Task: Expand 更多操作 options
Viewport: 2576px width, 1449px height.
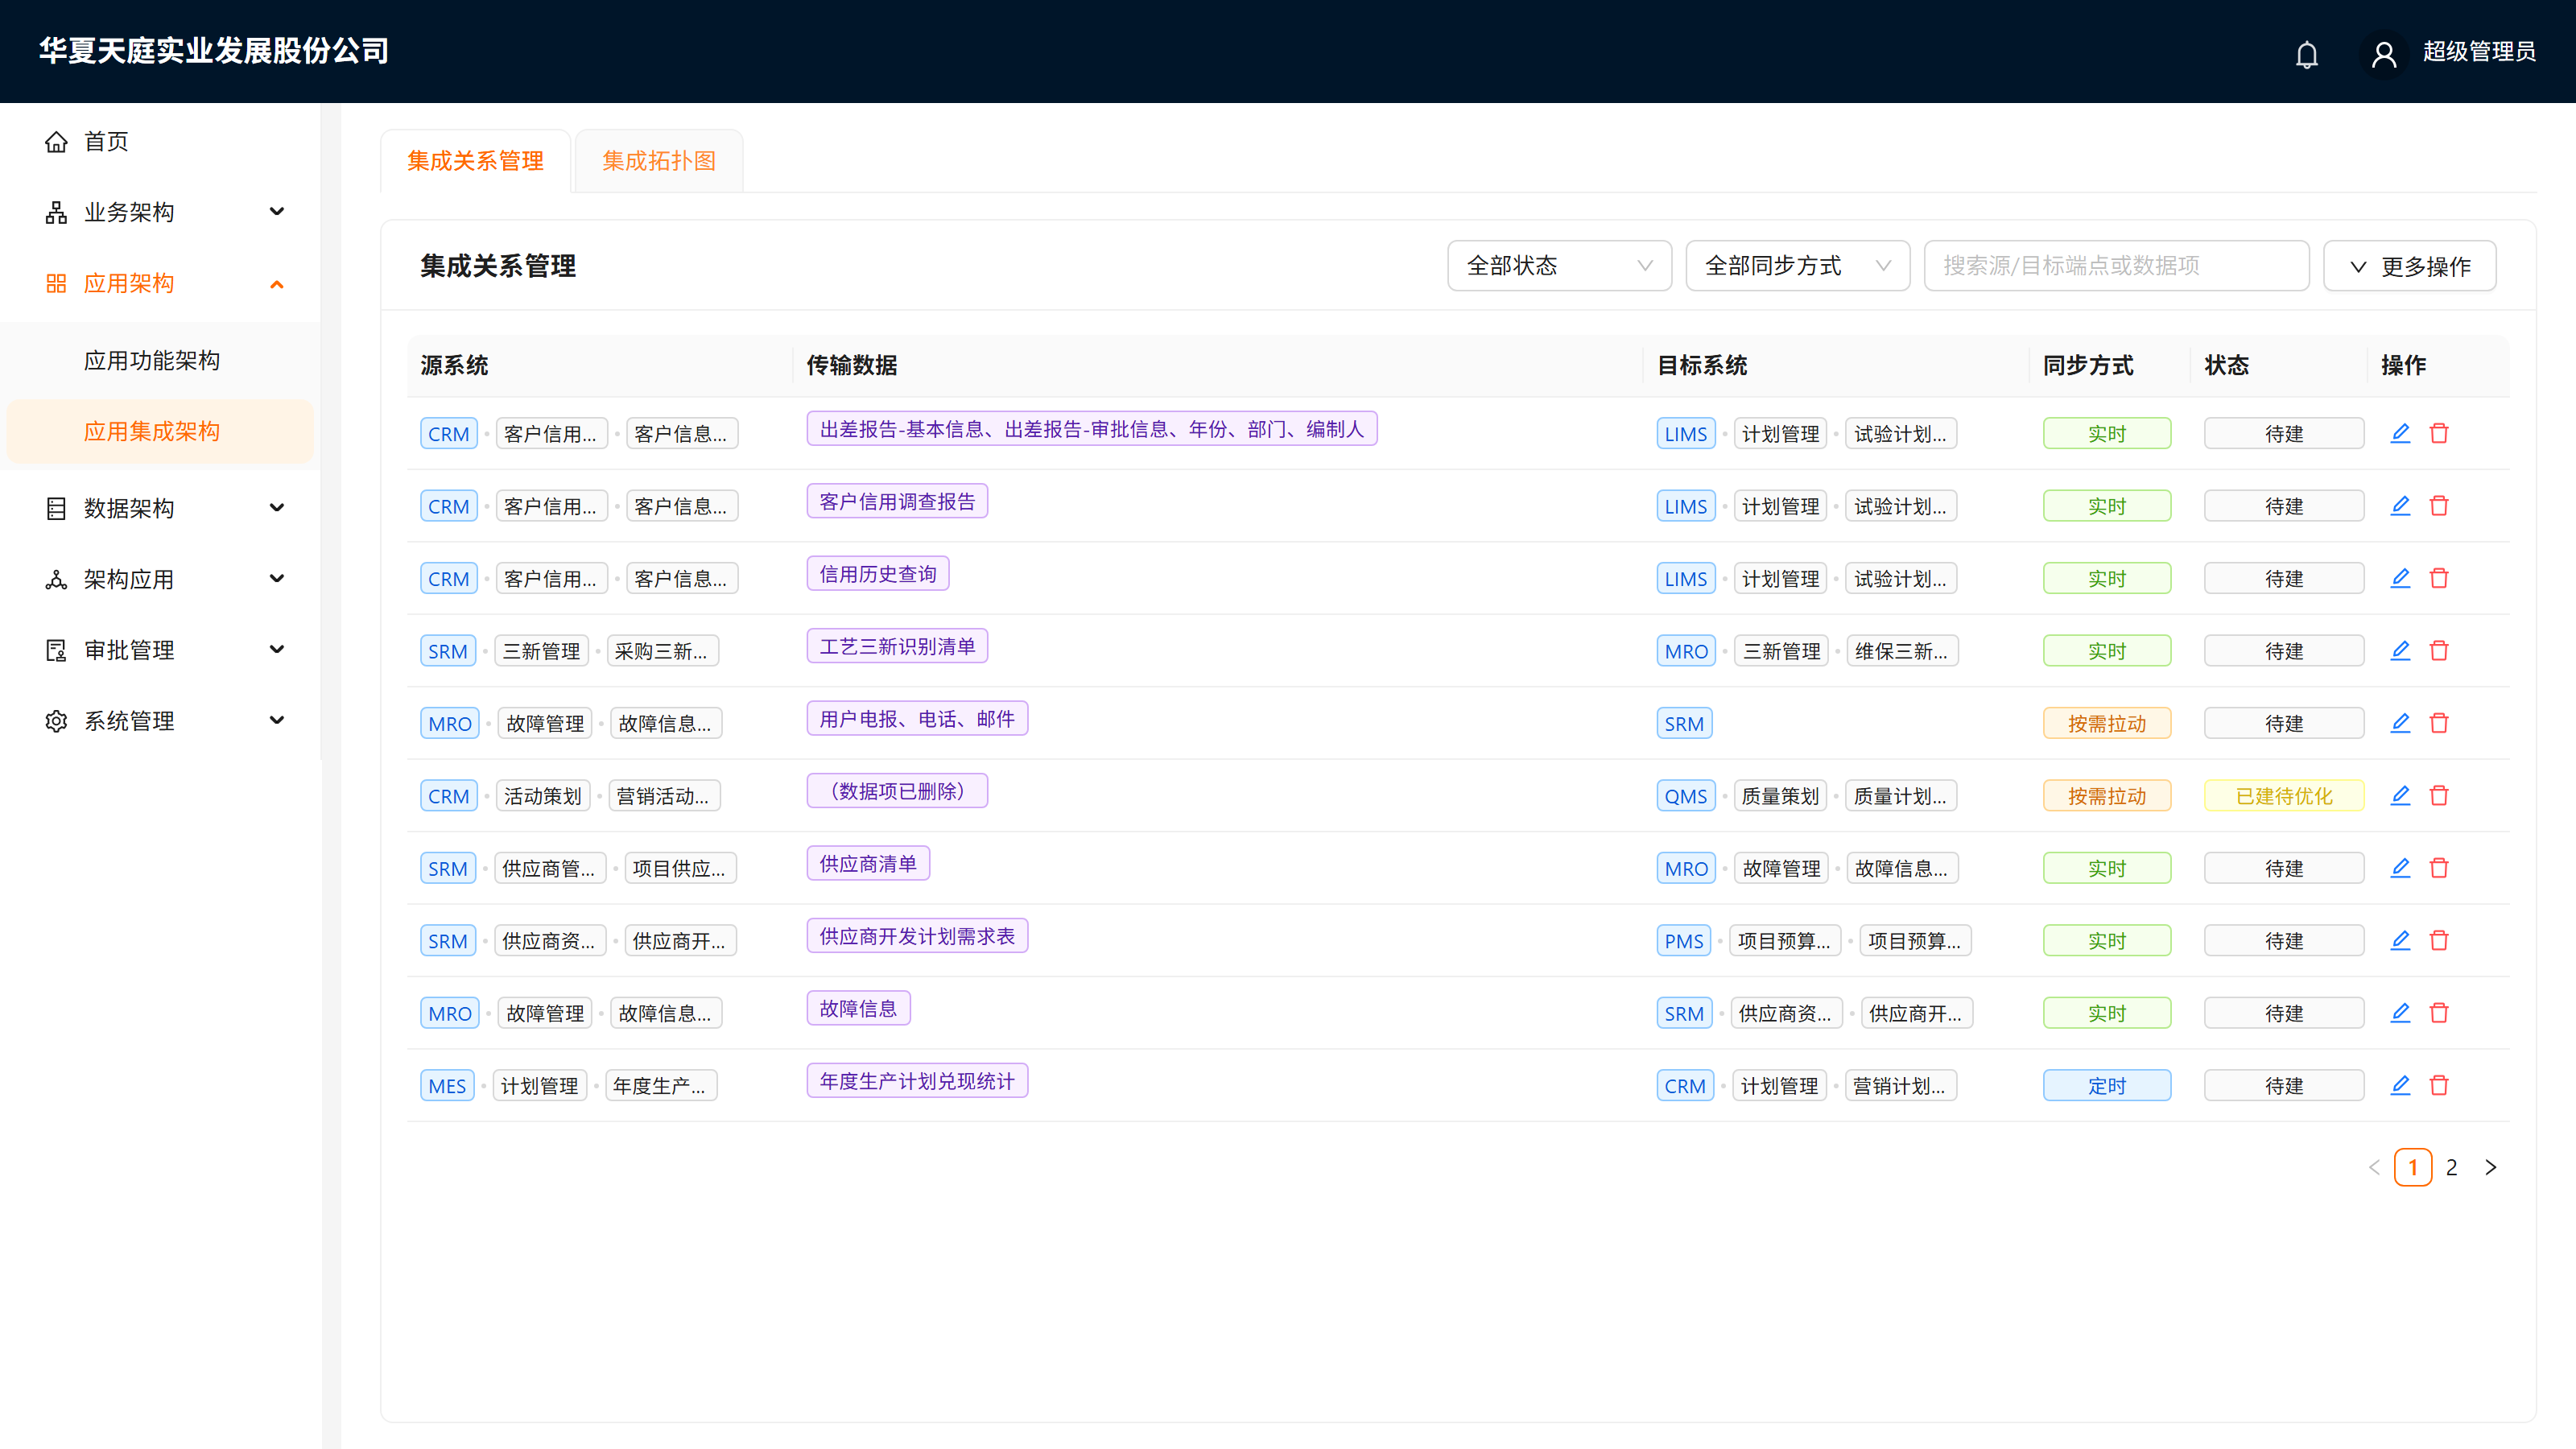Action: [x=2409, y=266]
